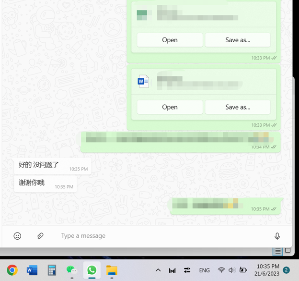Open File Explorer from taskbar
This screenshot has height=281, width=299.
pos(112,270)
